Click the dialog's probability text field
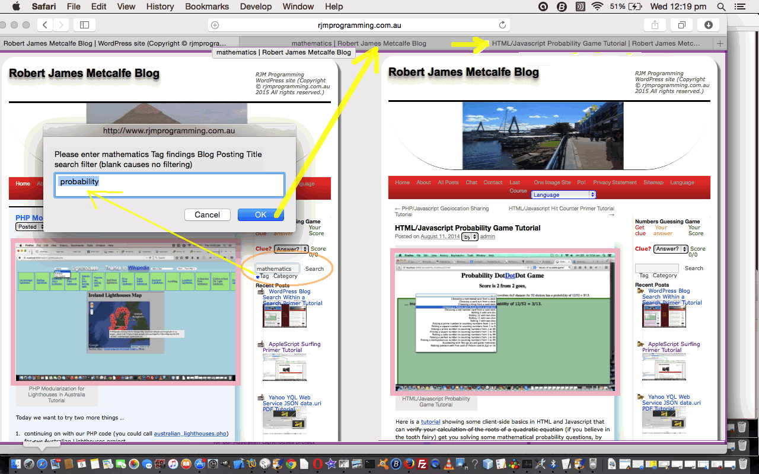The height and width of the screenshot is (474, 759). pyautogui.click(x=170, y=185)
